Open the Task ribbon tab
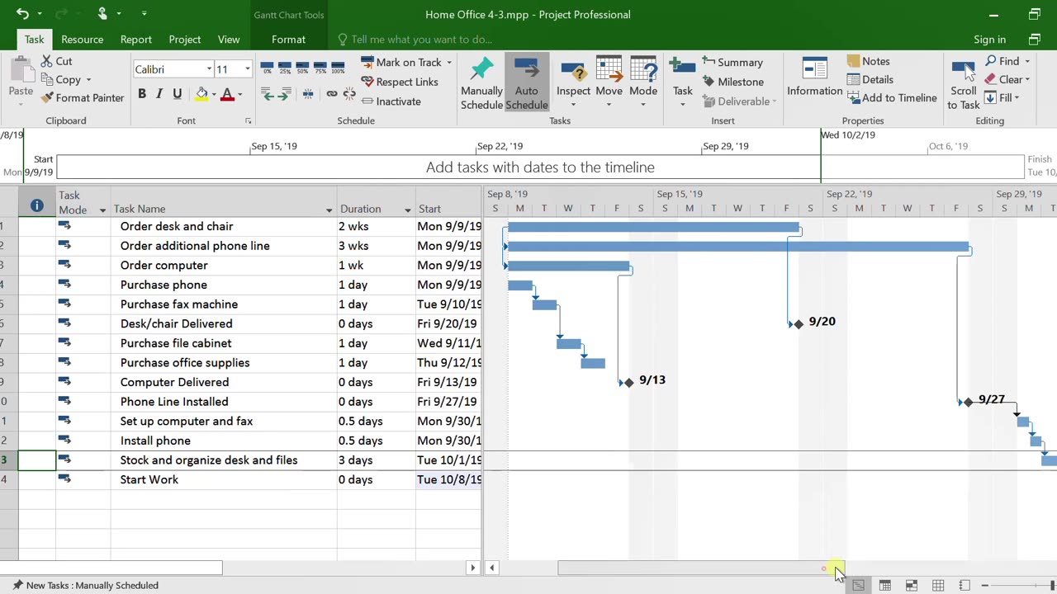This screenshot has width=1057, height=594. click(x=34, y=39)
